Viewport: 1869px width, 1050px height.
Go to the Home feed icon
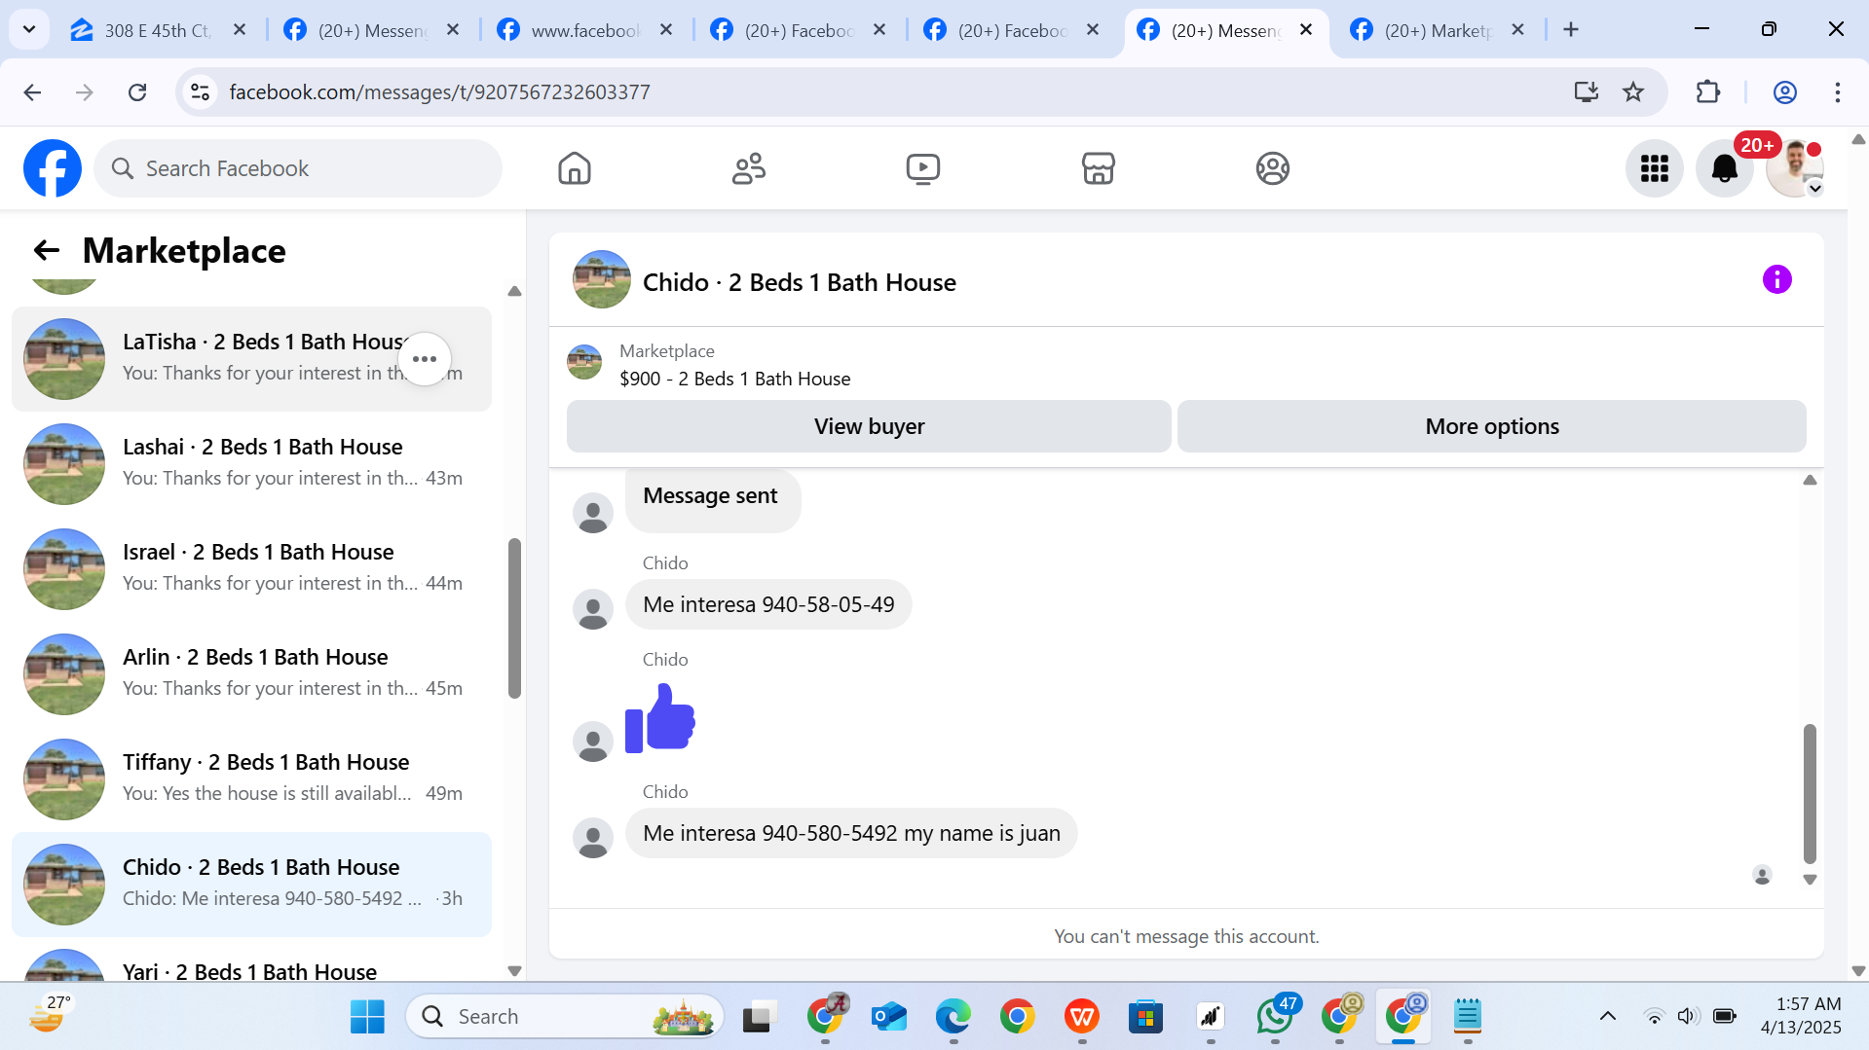click(x=575, y=168)
